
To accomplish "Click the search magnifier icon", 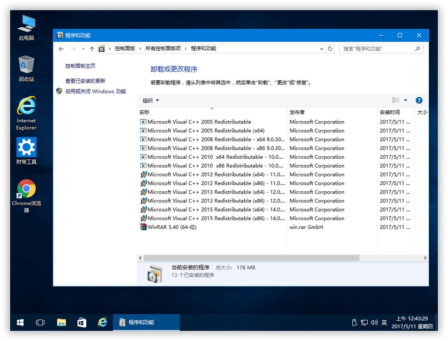I will [418, 49].
